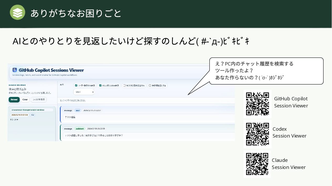Select the D:\source\AI-Manager\scripts\windows session path

click(x=31, y=110)
